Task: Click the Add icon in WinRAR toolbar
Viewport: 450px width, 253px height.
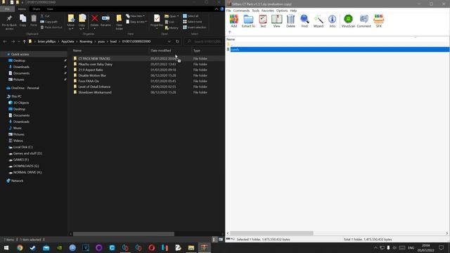Action: [234, 21]
